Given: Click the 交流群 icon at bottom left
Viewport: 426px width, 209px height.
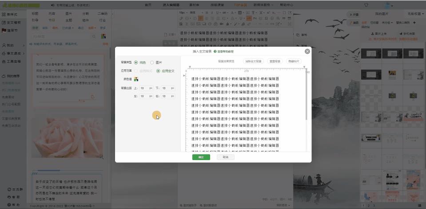Looking at the screenshot, I should point(9,189).
